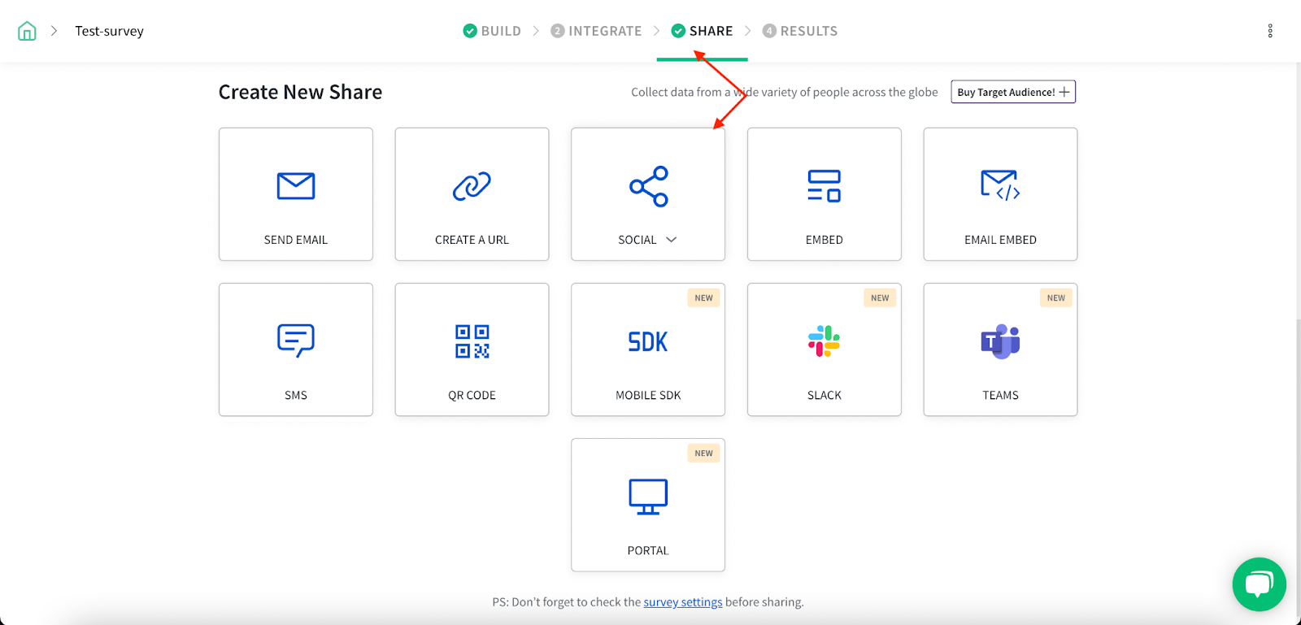Click the Mobile SDK icon

click(x=648, y=341)
